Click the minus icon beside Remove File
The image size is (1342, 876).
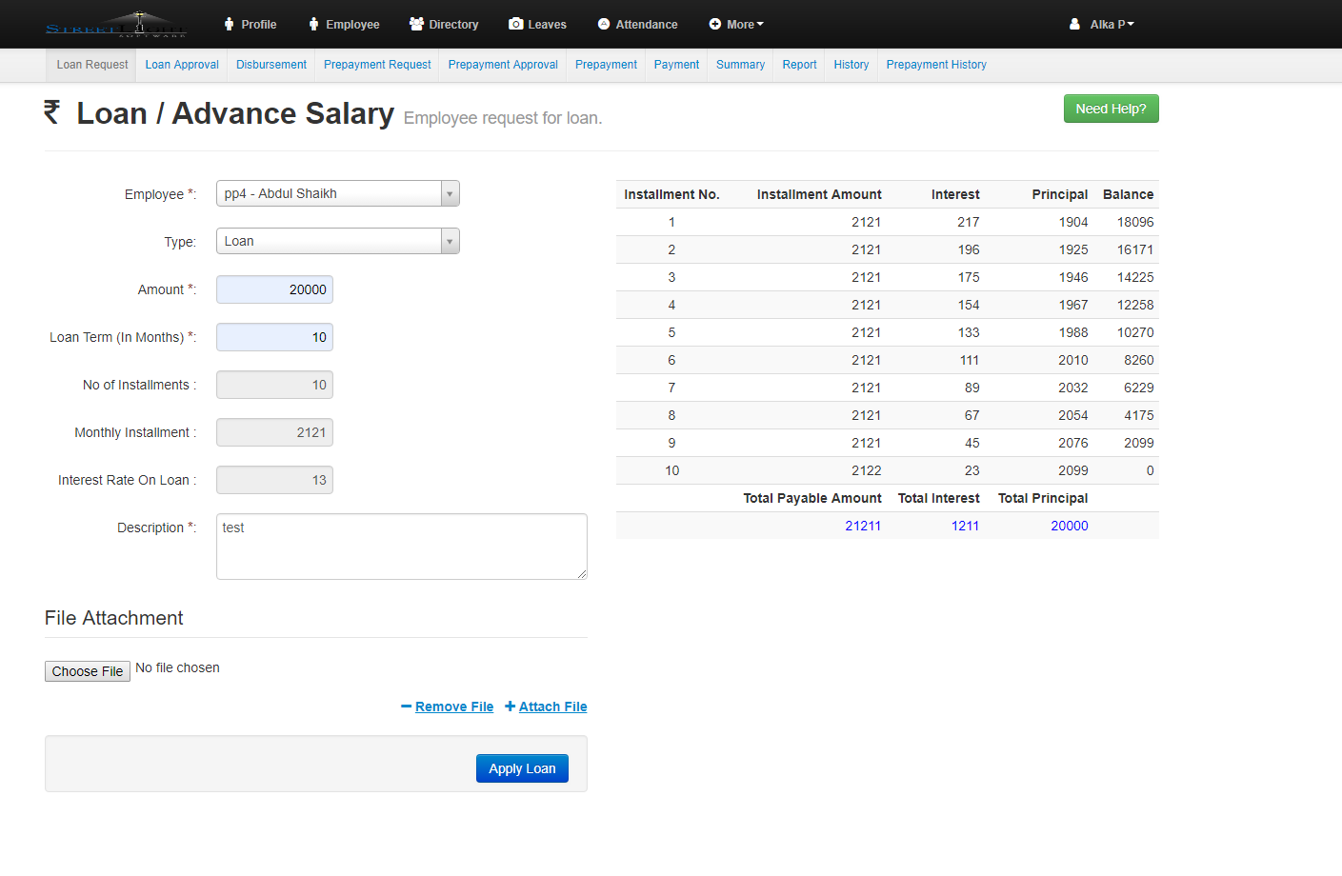coord(407,707)
